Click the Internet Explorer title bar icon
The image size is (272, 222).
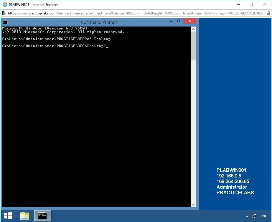coord(5,4)
